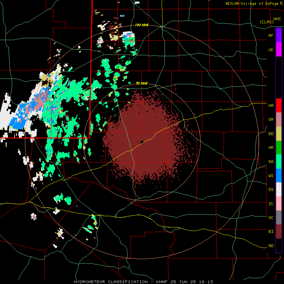This screenshot has height=284, width=284.
Task: Click the HA red legend swatch
Action: pyautogui.click(x=279, y=105)
